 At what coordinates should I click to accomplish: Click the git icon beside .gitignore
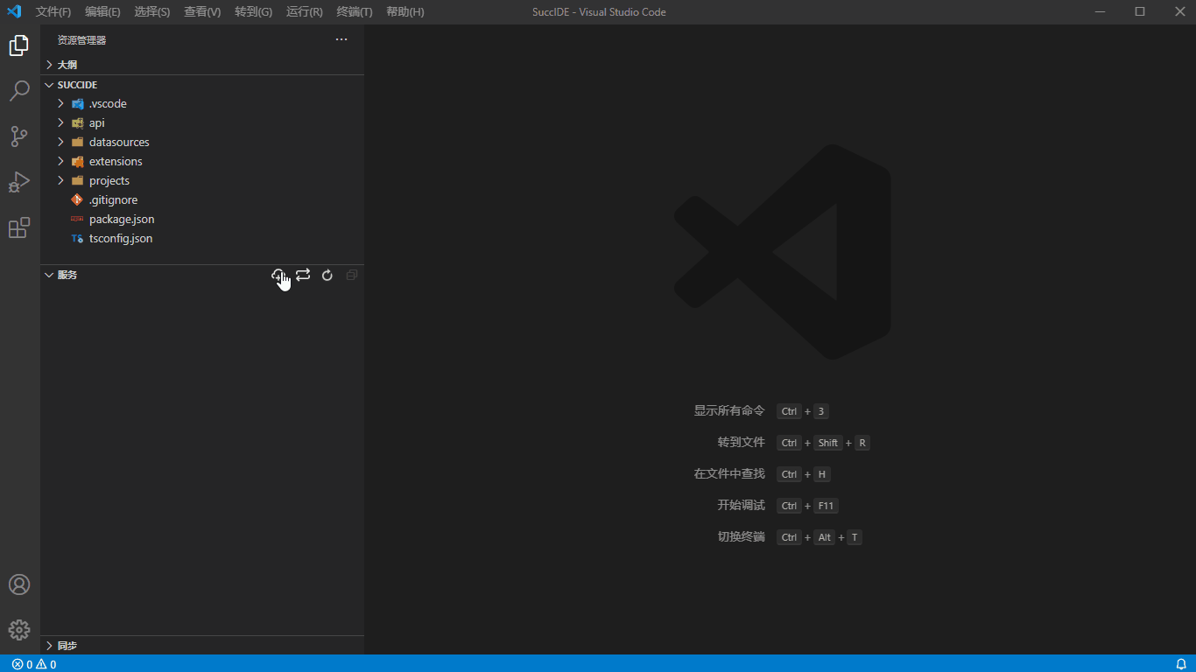point(78,200)
